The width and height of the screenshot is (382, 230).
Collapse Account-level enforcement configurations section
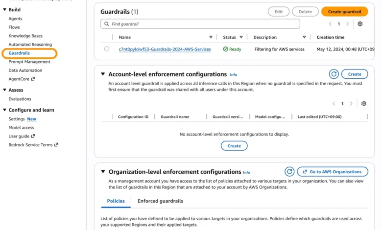pyautogui.click(x=103, y=74)
